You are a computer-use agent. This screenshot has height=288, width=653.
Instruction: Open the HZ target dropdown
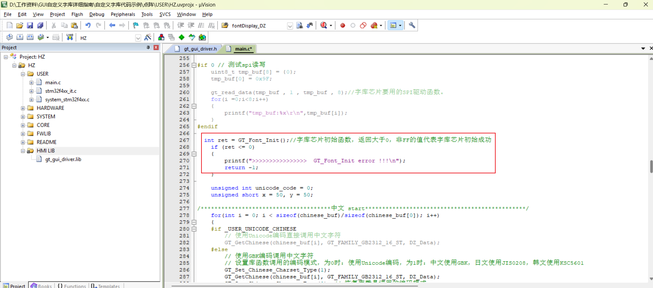pyautogui.click(x=138, y=38)
